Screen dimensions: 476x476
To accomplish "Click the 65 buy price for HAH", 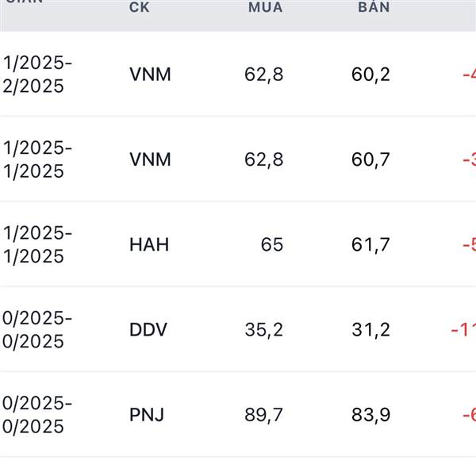I will point(271,244).
